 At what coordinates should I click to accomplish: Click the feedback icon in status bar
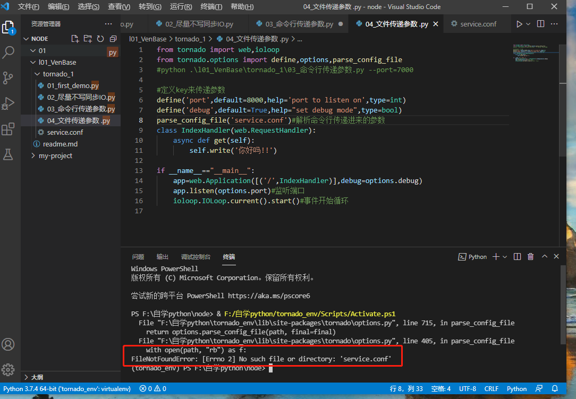point(539,389)
